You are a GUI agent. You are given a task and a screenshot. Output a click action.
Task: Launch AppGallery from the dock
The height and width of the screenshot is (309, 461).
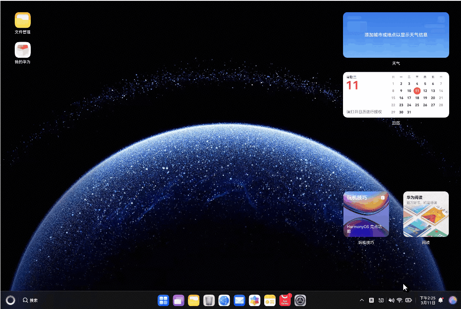click(x=285, y=300)
